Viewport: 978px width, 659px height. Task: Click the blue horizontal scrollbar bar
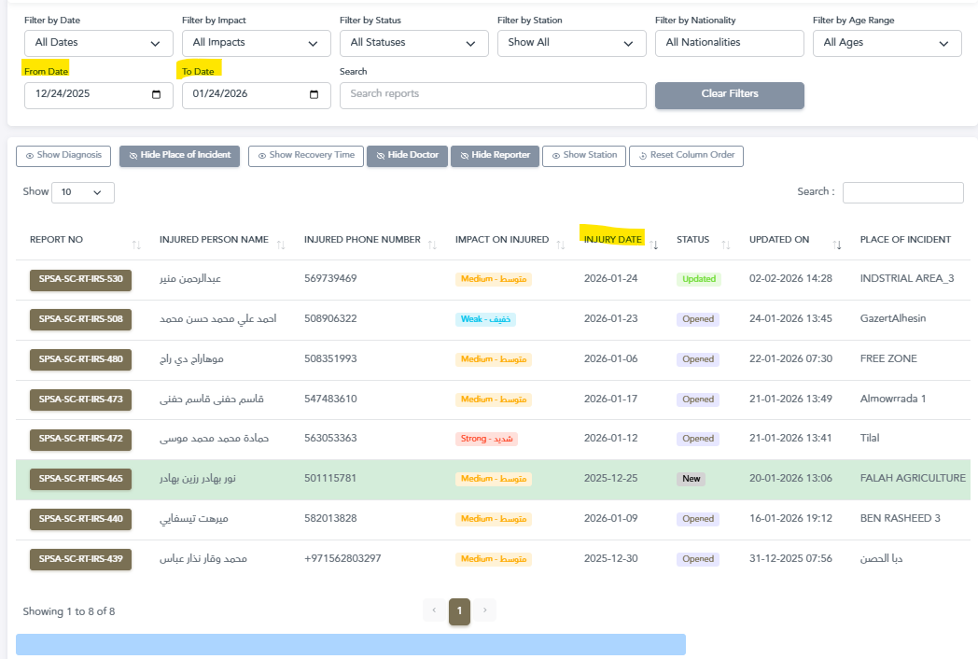pos(350,644)
